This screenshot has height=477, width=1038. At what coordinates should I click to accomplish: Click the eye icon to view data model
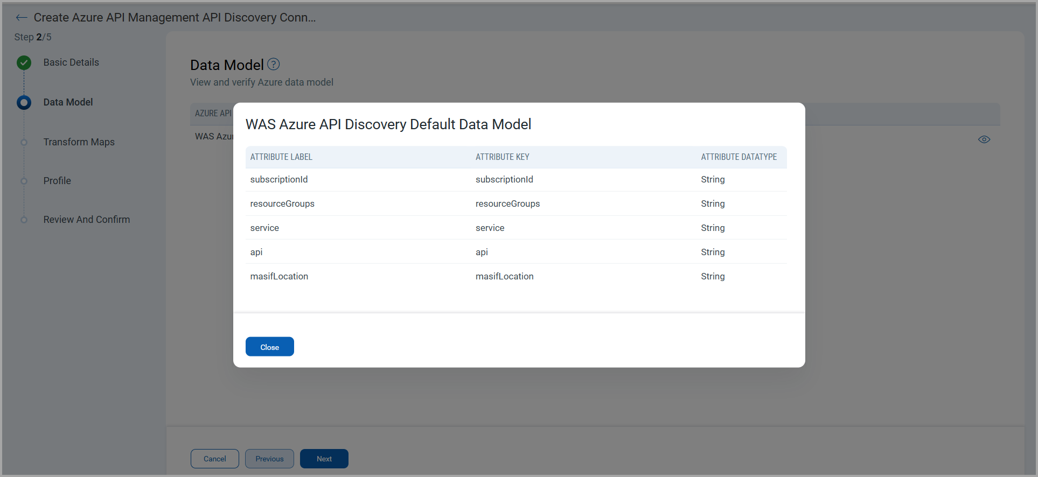[984, 139]
